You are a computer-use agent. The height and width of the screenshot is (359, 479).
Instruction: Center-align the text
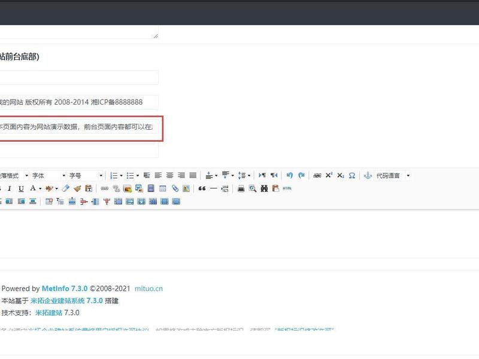(x=169, y=175)
